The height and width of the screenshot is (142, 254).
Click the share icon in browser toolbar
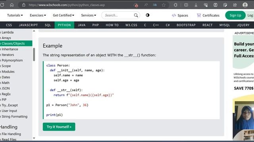pos(235,5)
